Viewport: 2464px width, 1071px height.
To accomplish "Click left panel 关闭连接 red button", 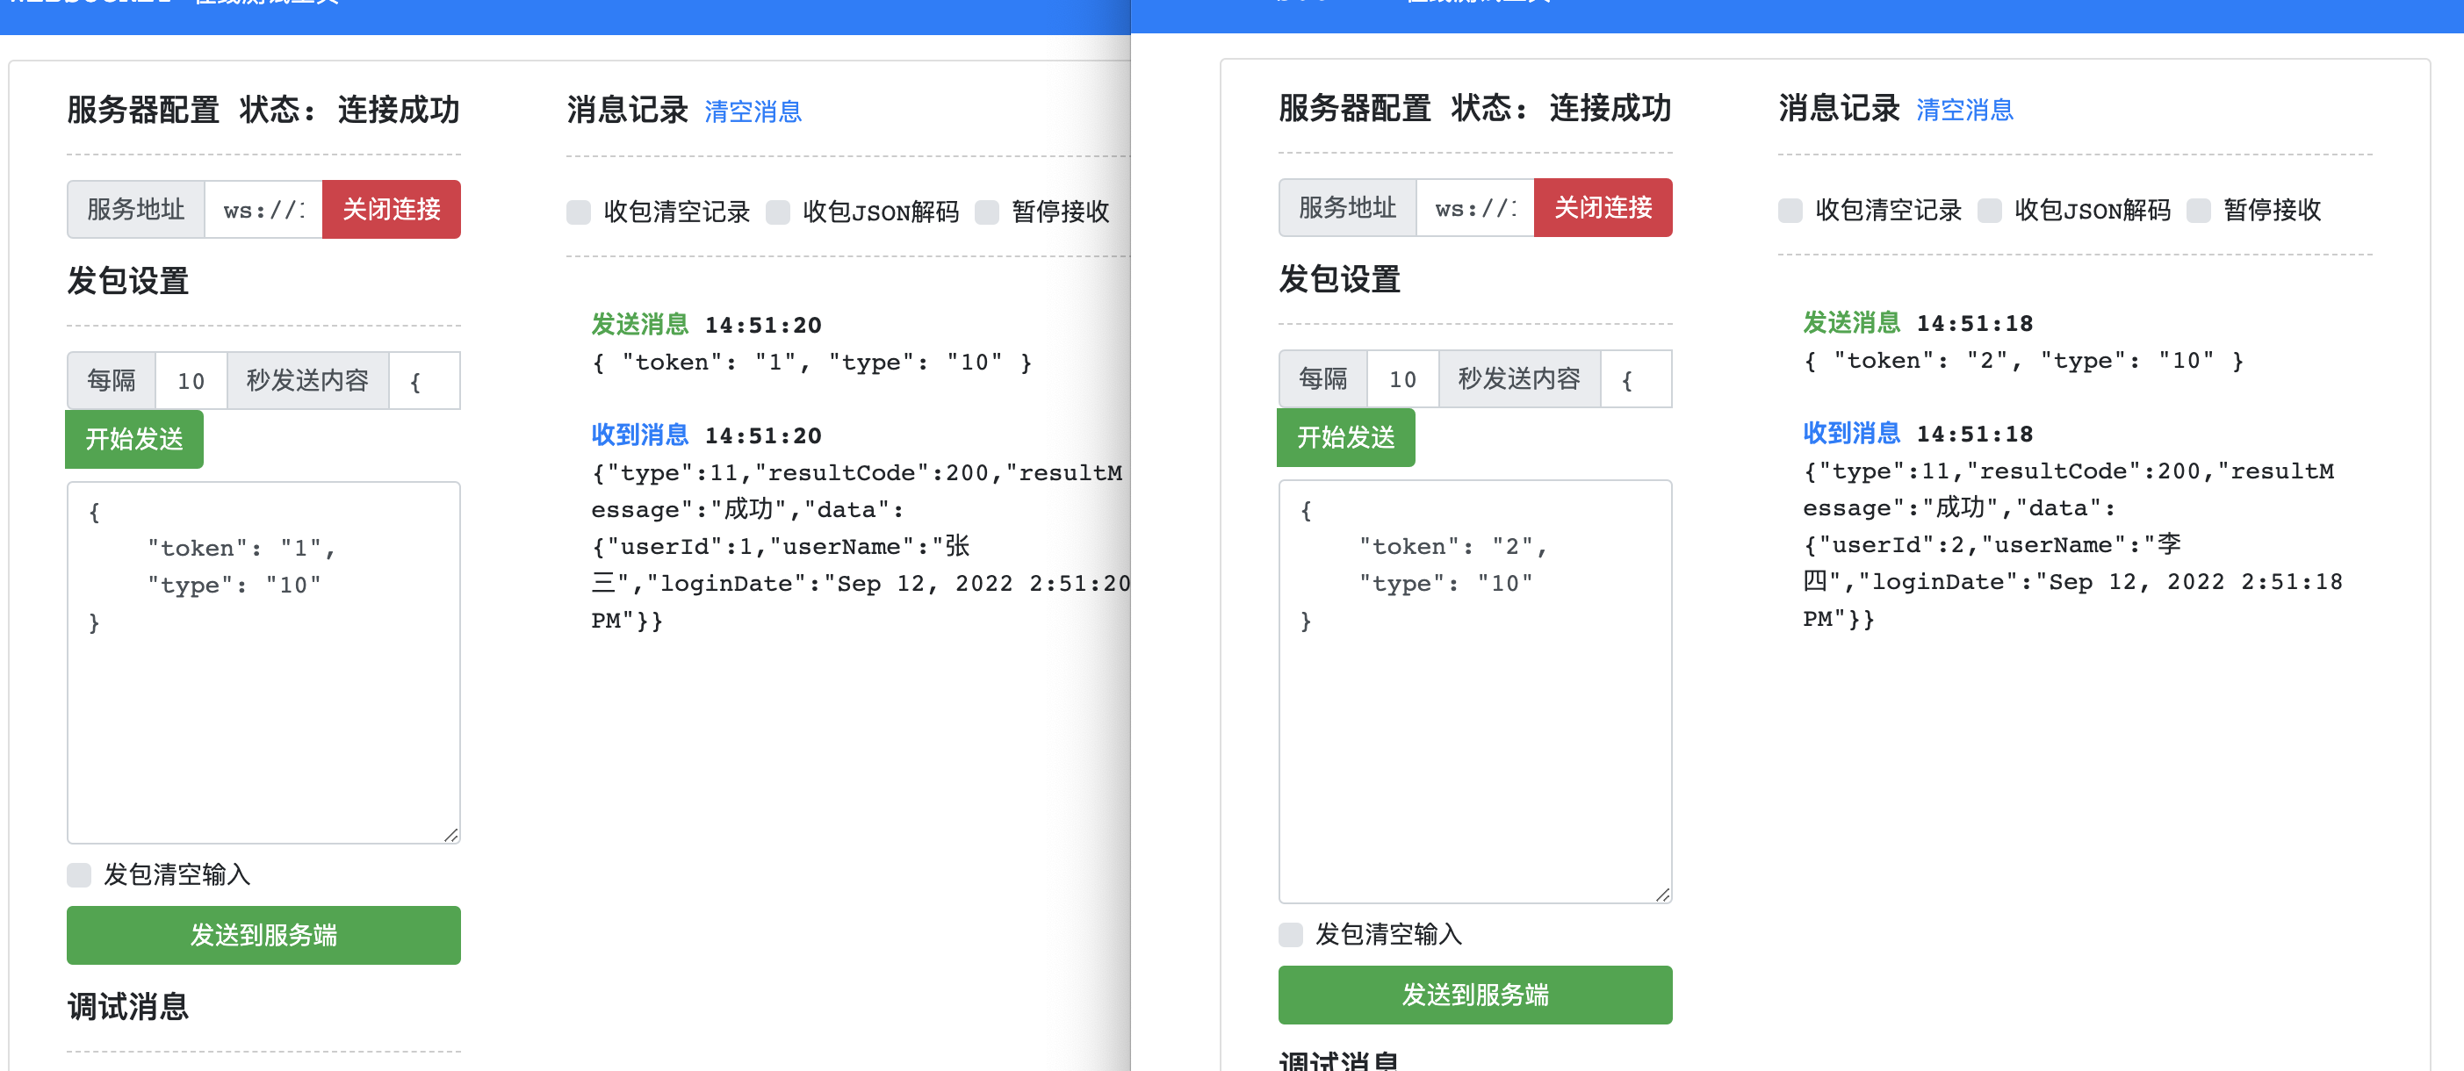I will (392, 210).
